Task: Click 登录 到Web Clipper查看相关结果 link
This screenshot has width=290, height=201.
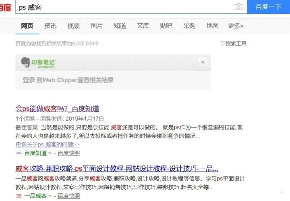Action: pyautogui.click(x=68, y=80)
